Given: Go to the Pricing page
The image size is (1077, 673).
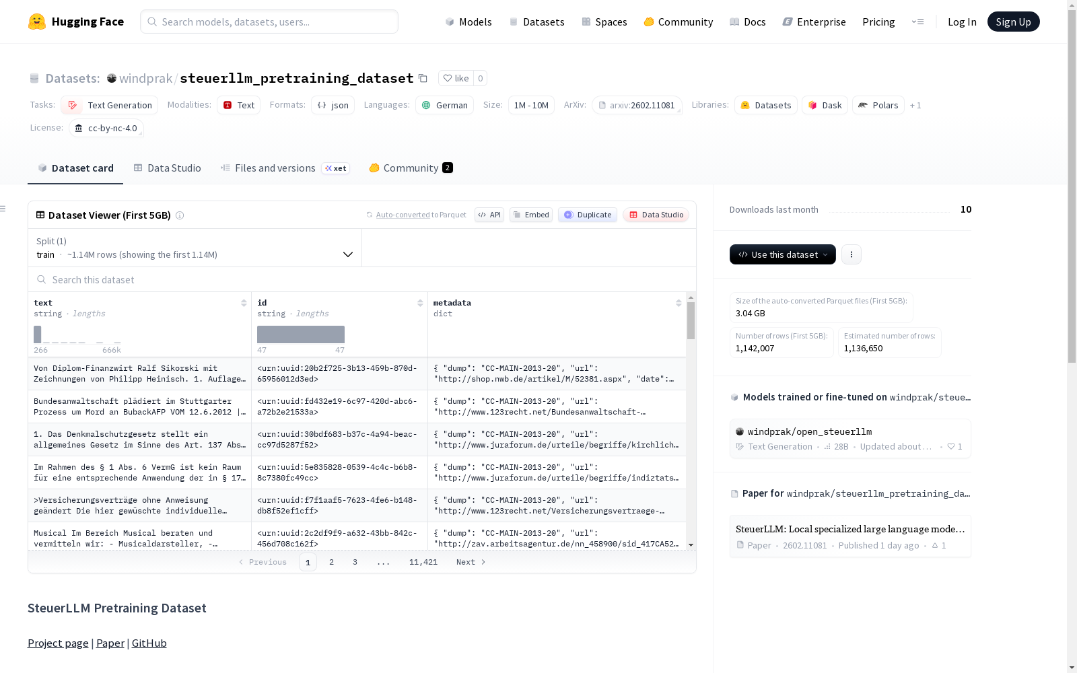Looking at the screenshot, I should [878, 22].
